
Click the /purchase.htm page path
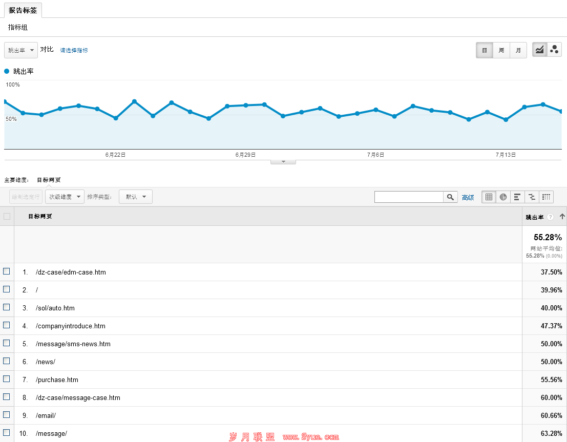tap(57, 380)
